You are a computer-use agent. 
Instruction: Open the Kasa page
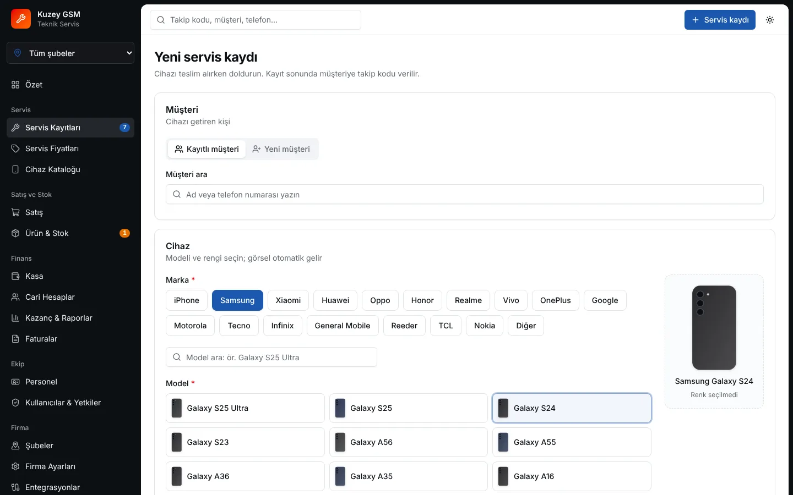[x=70, y=276]
